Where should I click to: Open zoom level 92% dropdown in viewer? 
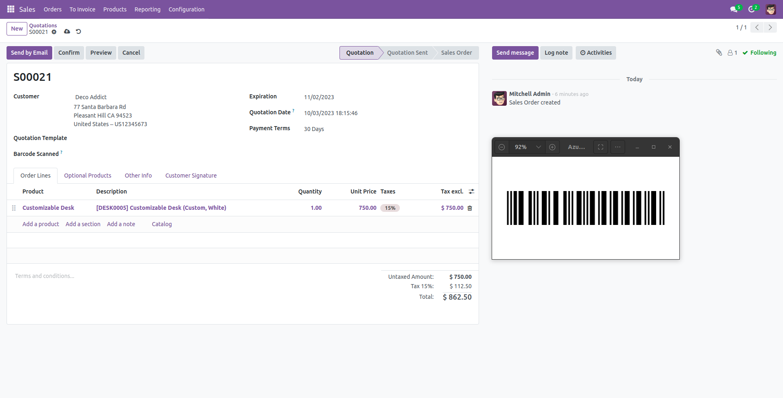[527, 147]
